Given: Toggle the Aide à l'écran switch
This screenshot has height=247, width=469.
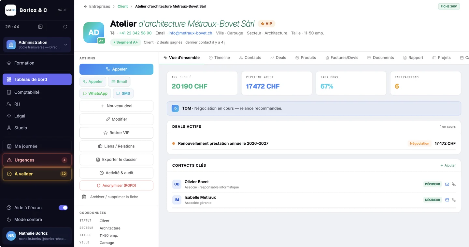Looking at the screenshot, I should (x=63, y=208).
